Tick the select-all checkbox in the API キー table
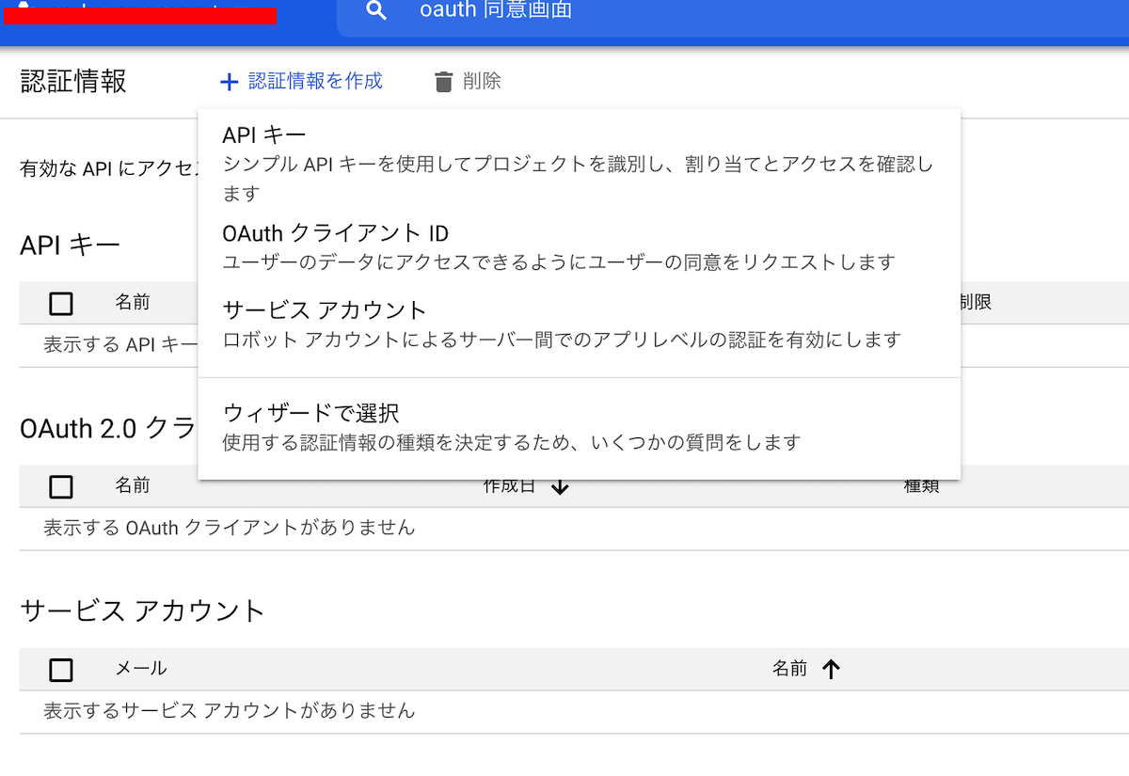The height and width of the screenshot is (776, 1129). 61,303
